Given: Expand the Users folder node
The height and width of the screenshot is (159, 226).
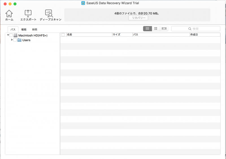Looking at the screenshot, I should click(x=12, y=40).
